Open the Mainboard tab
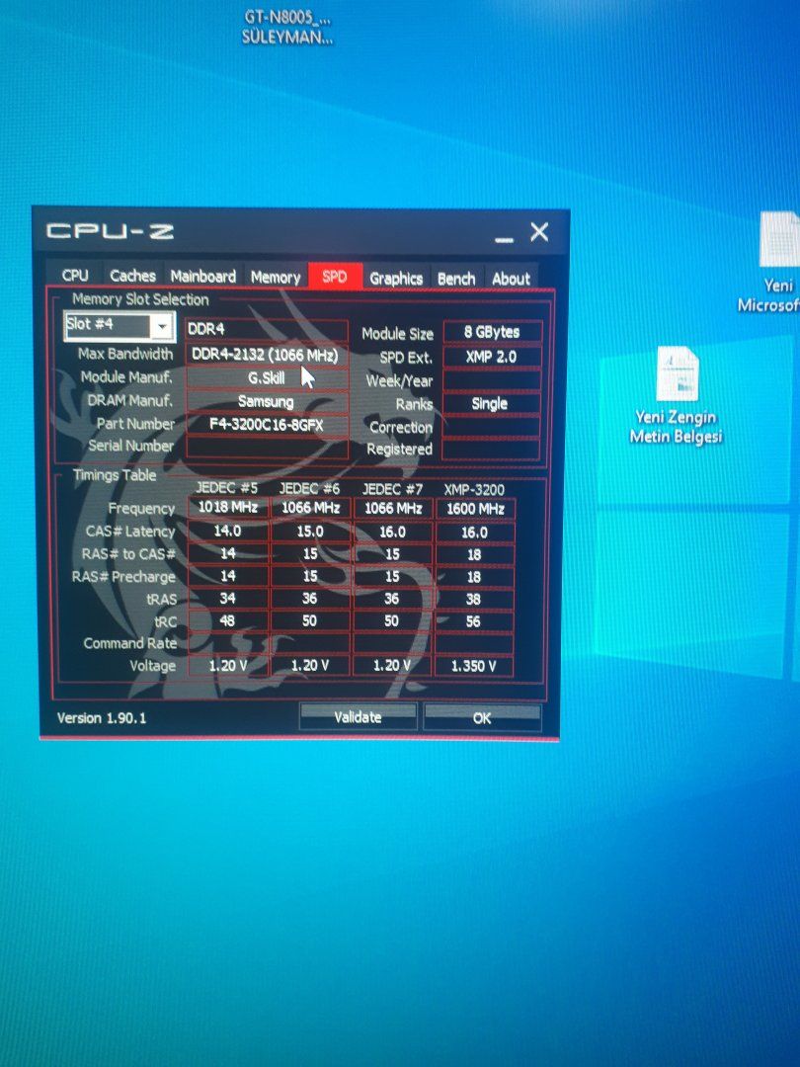 point(202,277)
